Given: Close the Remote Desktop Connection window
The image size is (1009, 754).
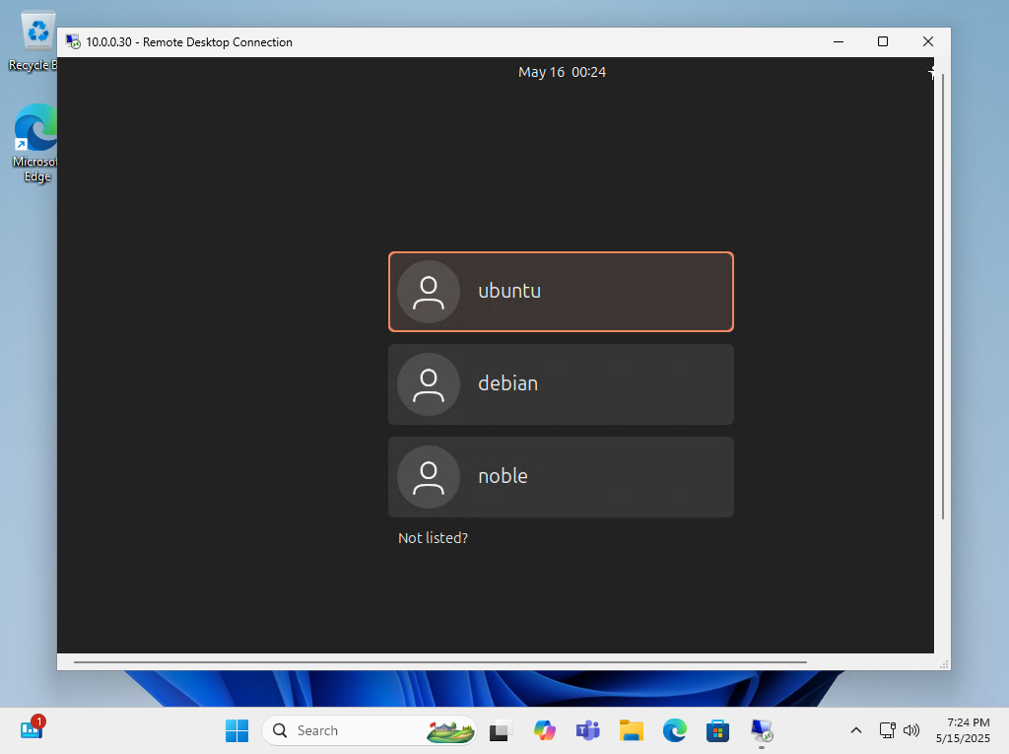Looking at the screenshot, I should tap(928, 41).
